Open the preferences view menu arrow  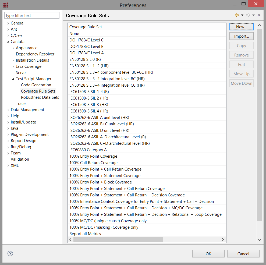tap(259, 15)
